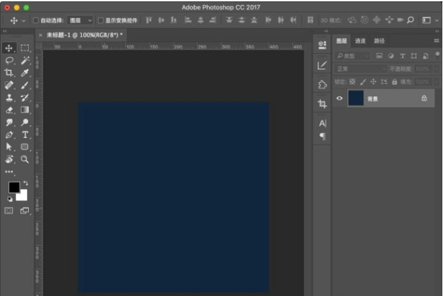Select the Eraser tool
Image resolution: width=443 pixels, height=296 pixels.
(x=9, y=110)
